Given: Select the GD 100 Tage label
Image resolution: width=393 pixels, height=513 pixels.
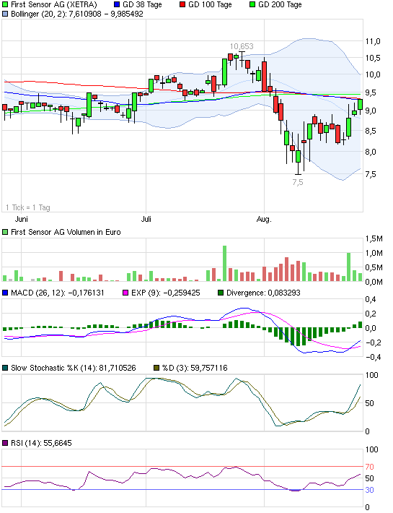Looking at the screenshot, I should point(211,4).
